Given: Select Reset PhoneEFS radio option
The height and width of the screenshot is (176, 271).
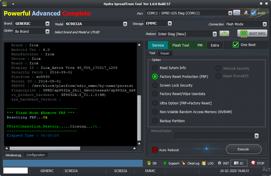Looking at the screenshot, I should tap(218, 76).
